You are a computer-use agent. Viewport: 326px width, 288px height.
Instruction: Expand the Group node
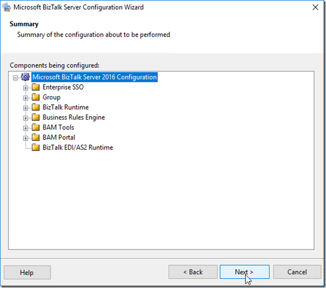[25, 98]
